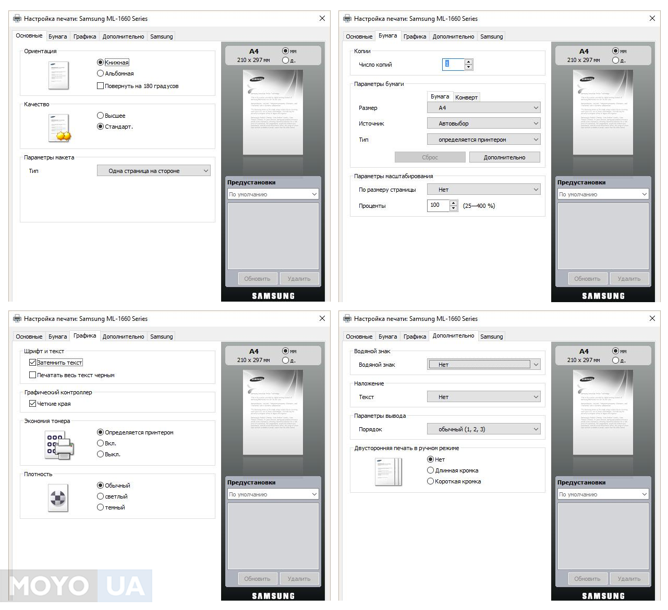Viewport: 668px width, 610px height.
Task: Increase scaling percent with up arrow
Action: click(453, 203)
